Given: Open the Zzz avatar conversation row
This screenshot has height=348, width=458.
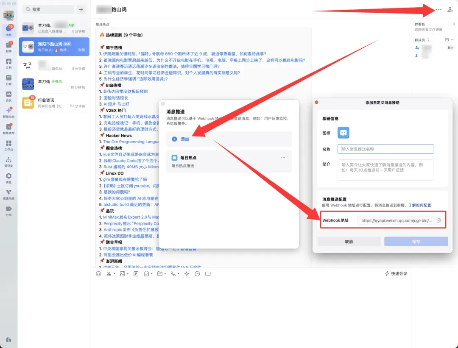Looking at the screenshot, I should pyautogui.click(x=54, y=65).
